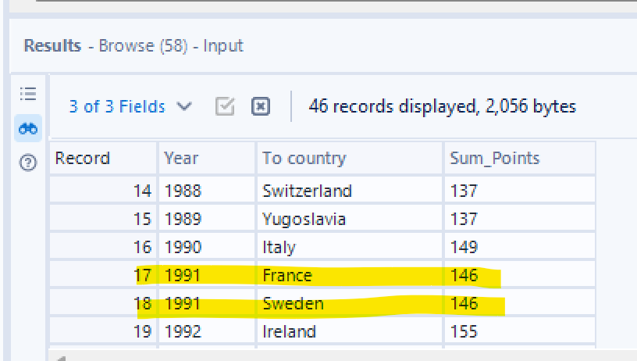The width and height of the screenshot is (637, 361).
Task: Click the Record column header
Action: (x=103, y=158)
